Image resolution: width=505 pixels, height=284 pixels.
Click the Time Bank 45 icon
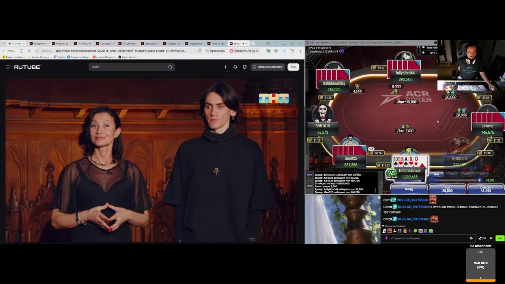click(x=392, y=174)
